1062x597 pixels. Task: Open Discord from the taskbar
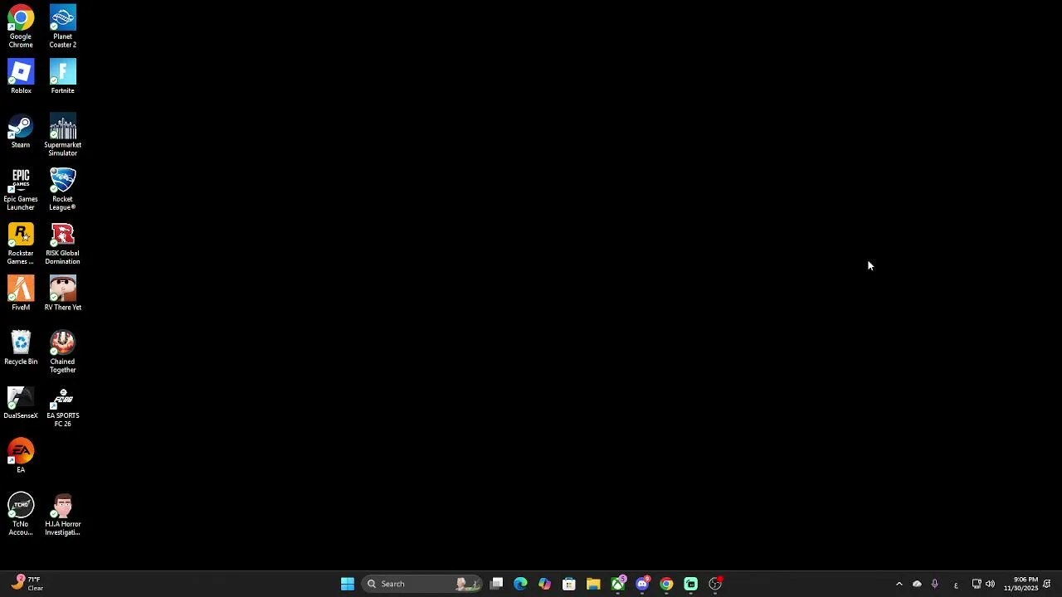point(642,584)
